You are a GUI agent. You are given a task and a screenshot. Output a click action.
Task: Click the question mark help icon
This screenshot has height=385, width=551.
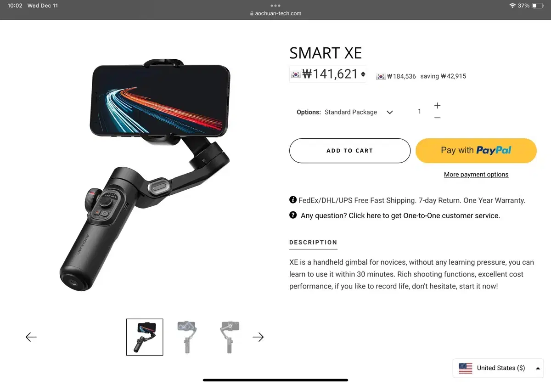(x=293, y=215)
